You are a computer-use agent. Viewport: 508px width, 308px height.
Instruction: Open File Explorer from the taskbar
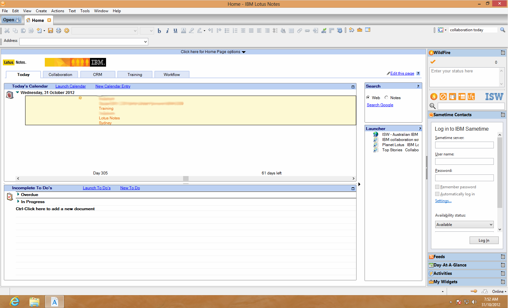coord(34,302)
